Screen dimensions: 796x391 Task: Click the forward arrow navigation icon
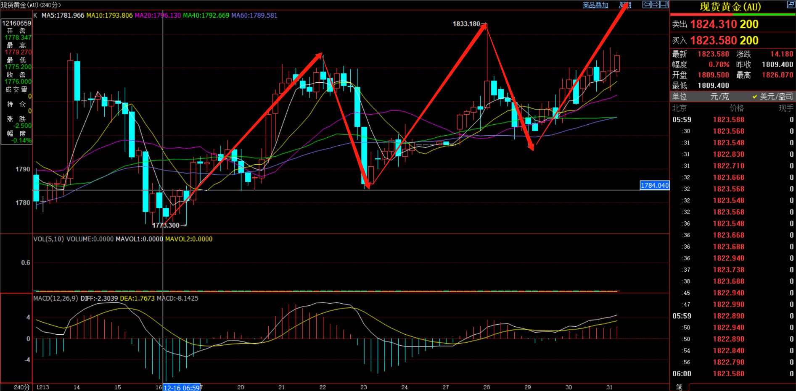pyautogui.click(x=655, y=5)
